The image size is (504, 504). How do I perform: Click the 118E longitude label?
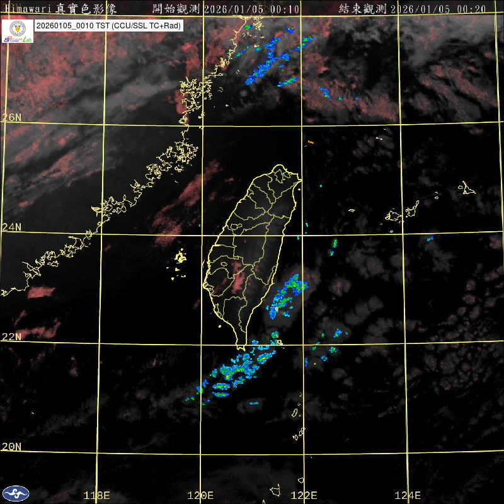97,495
